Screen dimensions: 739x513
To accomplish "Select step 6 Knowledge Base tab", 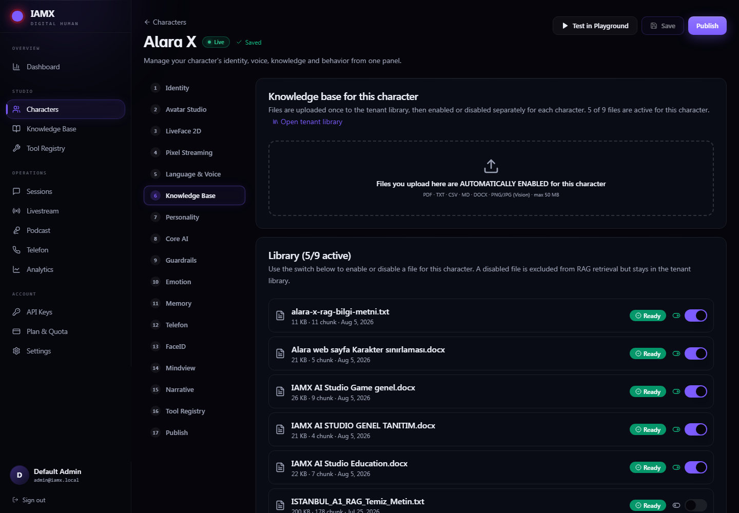I will [x=195, y=195].
